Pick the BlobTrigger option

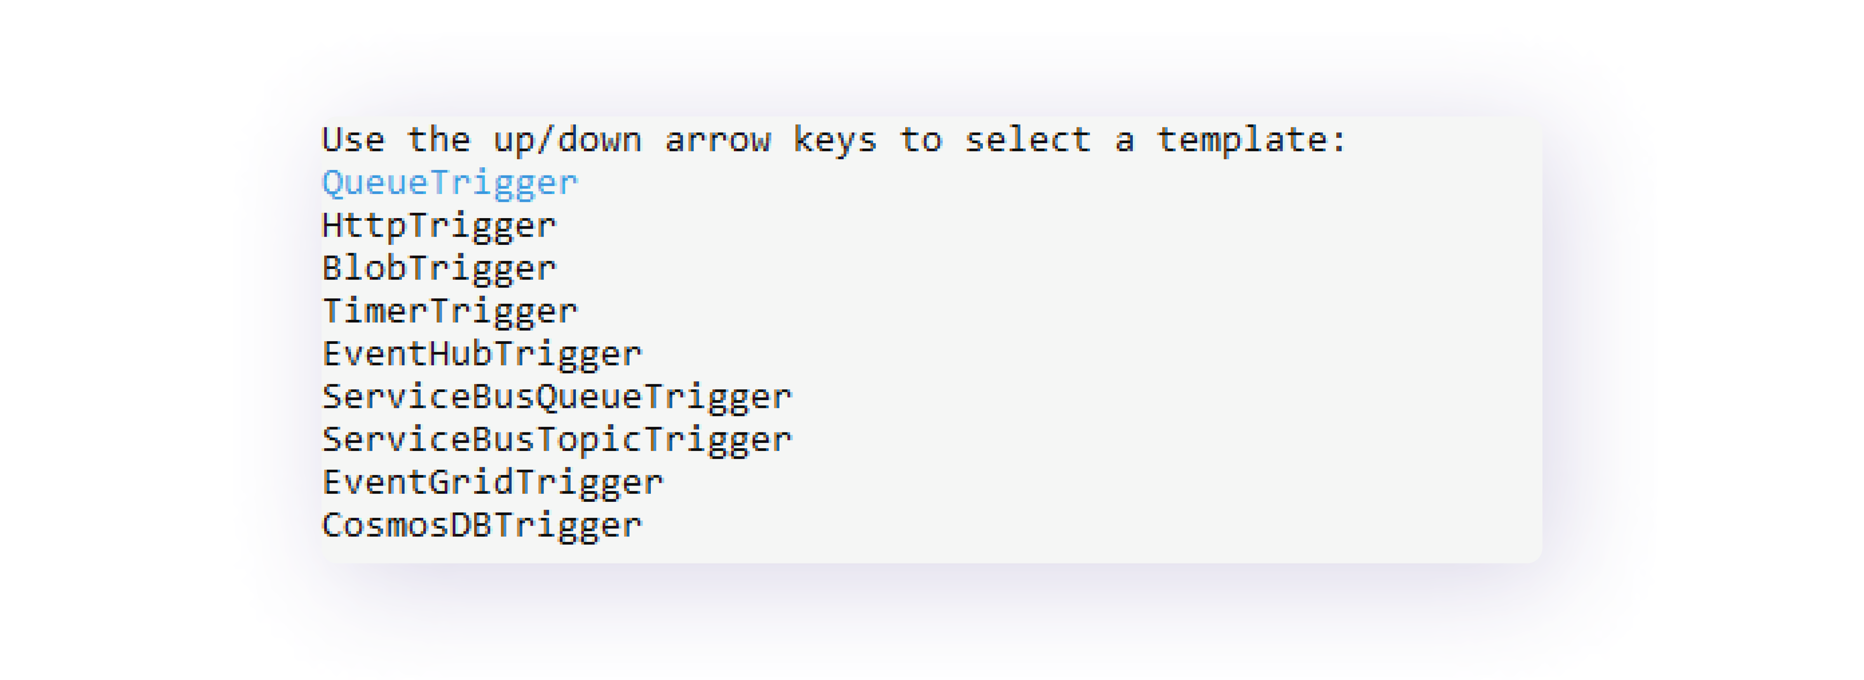(439, 268)
